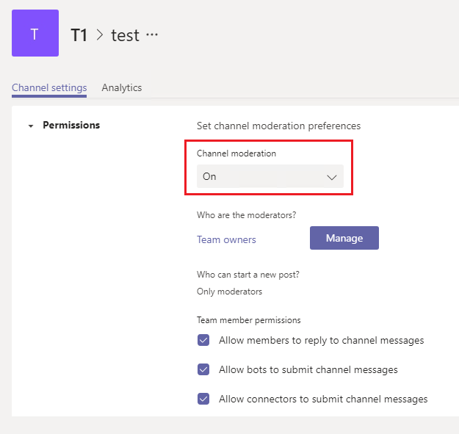The image size is (459, 434).
Task: Uncheck Allow members to reply to channel messages
Action: coord(203,340)
